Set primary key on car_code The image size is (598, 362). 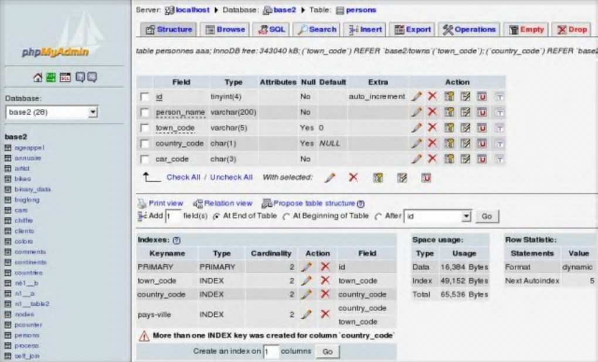coord(449,159)
